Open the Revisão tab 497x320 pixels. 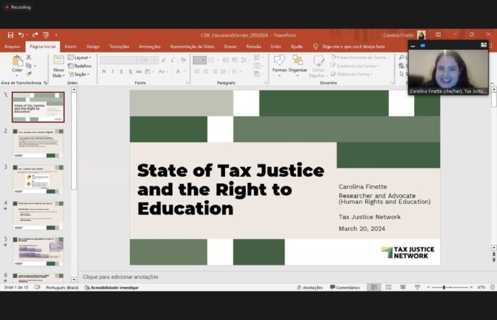pyautogui.click(x=254, y=46)
